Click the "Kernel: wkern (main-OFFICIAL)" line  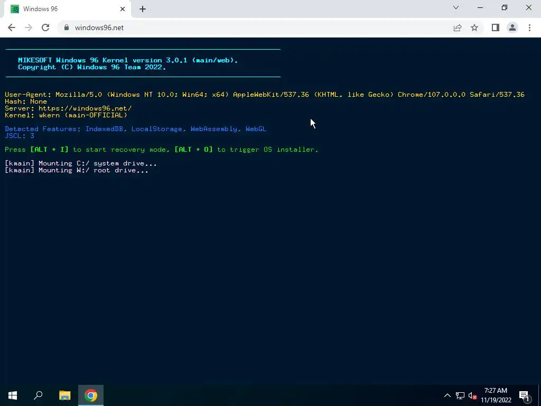coord(66,115)
